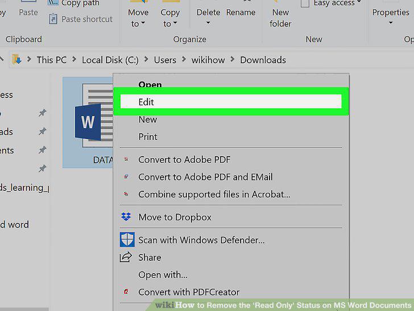Click Rename in the Organize group
The image size is (414, 311).
241,13
